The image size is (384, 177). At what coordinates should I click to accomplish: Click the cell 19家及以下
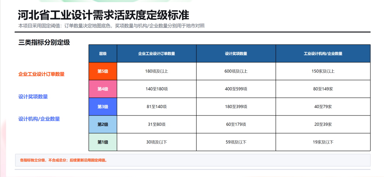[323, 142]
